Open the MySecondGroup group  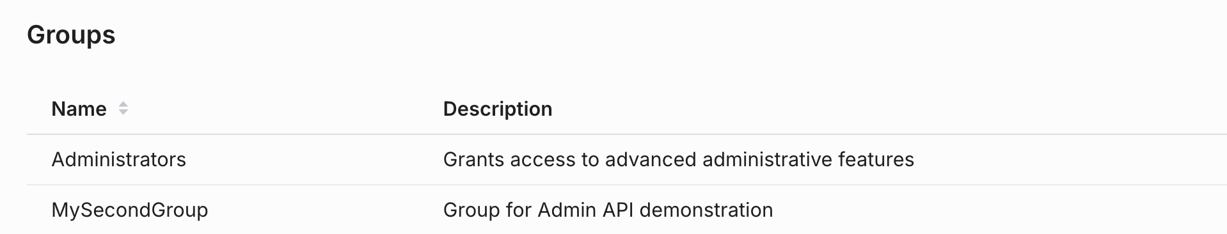130,210
